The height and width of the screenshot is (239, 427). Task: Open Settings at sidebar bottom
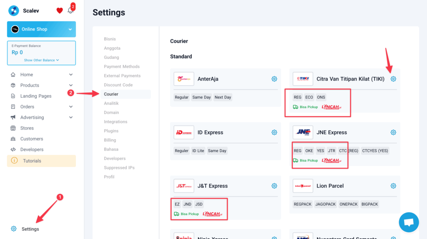[x=30, y=229]
